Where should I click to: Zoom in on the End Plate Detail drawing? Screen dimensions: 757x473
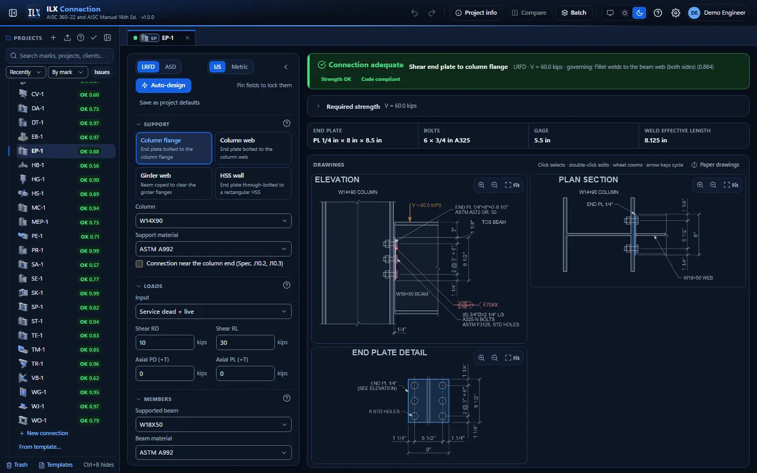481,358
